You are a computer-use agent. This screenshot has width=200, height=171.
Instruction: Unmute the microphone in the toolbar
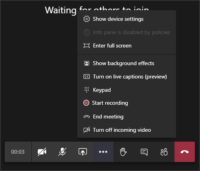(x=62, y=152)
